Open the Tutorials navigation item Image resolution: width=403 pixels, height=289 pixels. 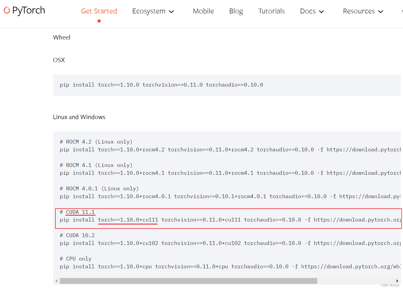pyautogui.click(x=271, y=11)
